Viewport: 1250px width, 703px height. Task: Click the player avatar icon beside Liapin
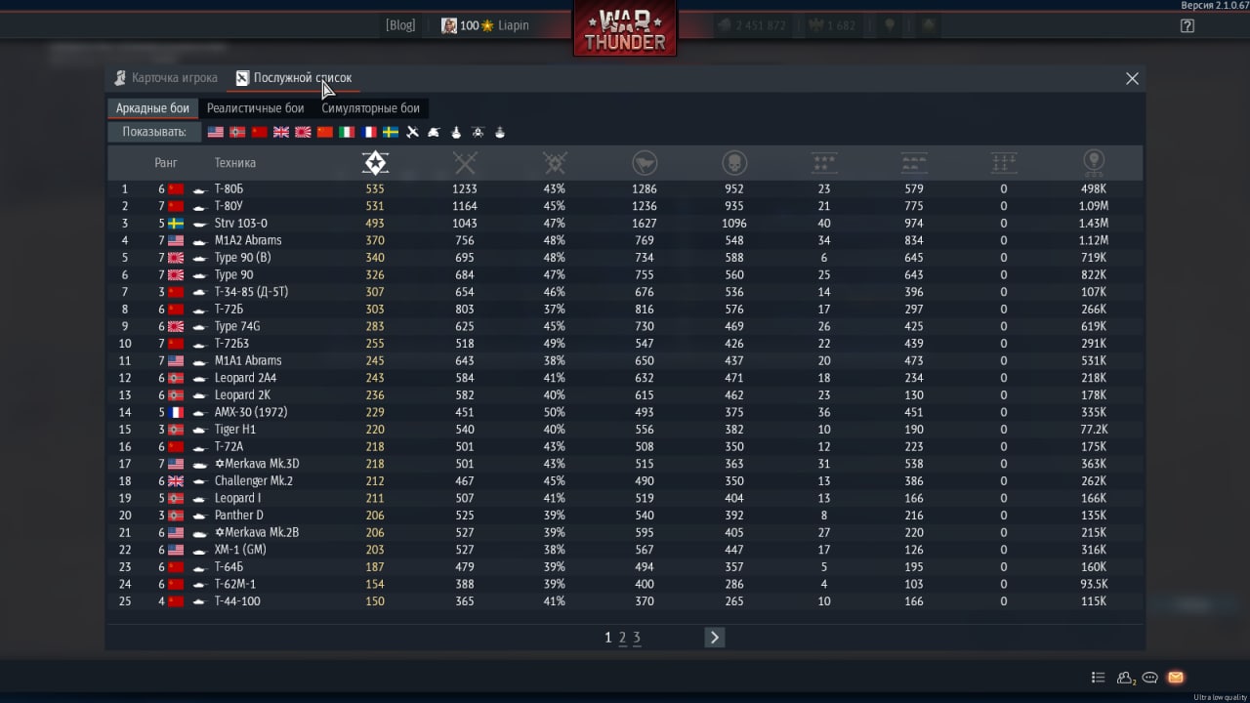click(449, 25)
